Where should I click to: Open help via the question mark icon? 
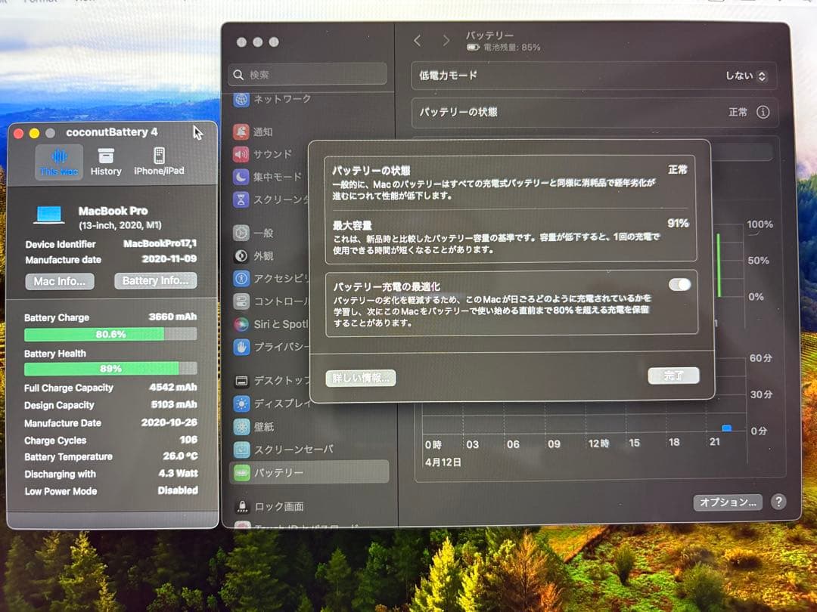(x=778, y=502)
